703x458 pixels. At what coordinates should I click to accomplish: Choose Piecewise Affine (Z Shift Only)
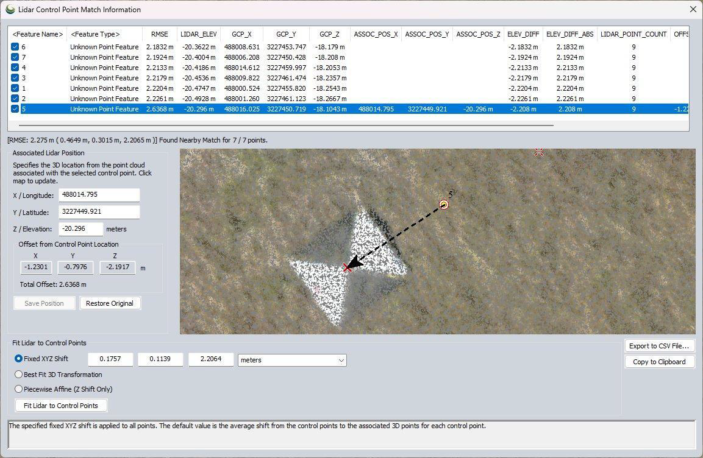tap(19, 389)
